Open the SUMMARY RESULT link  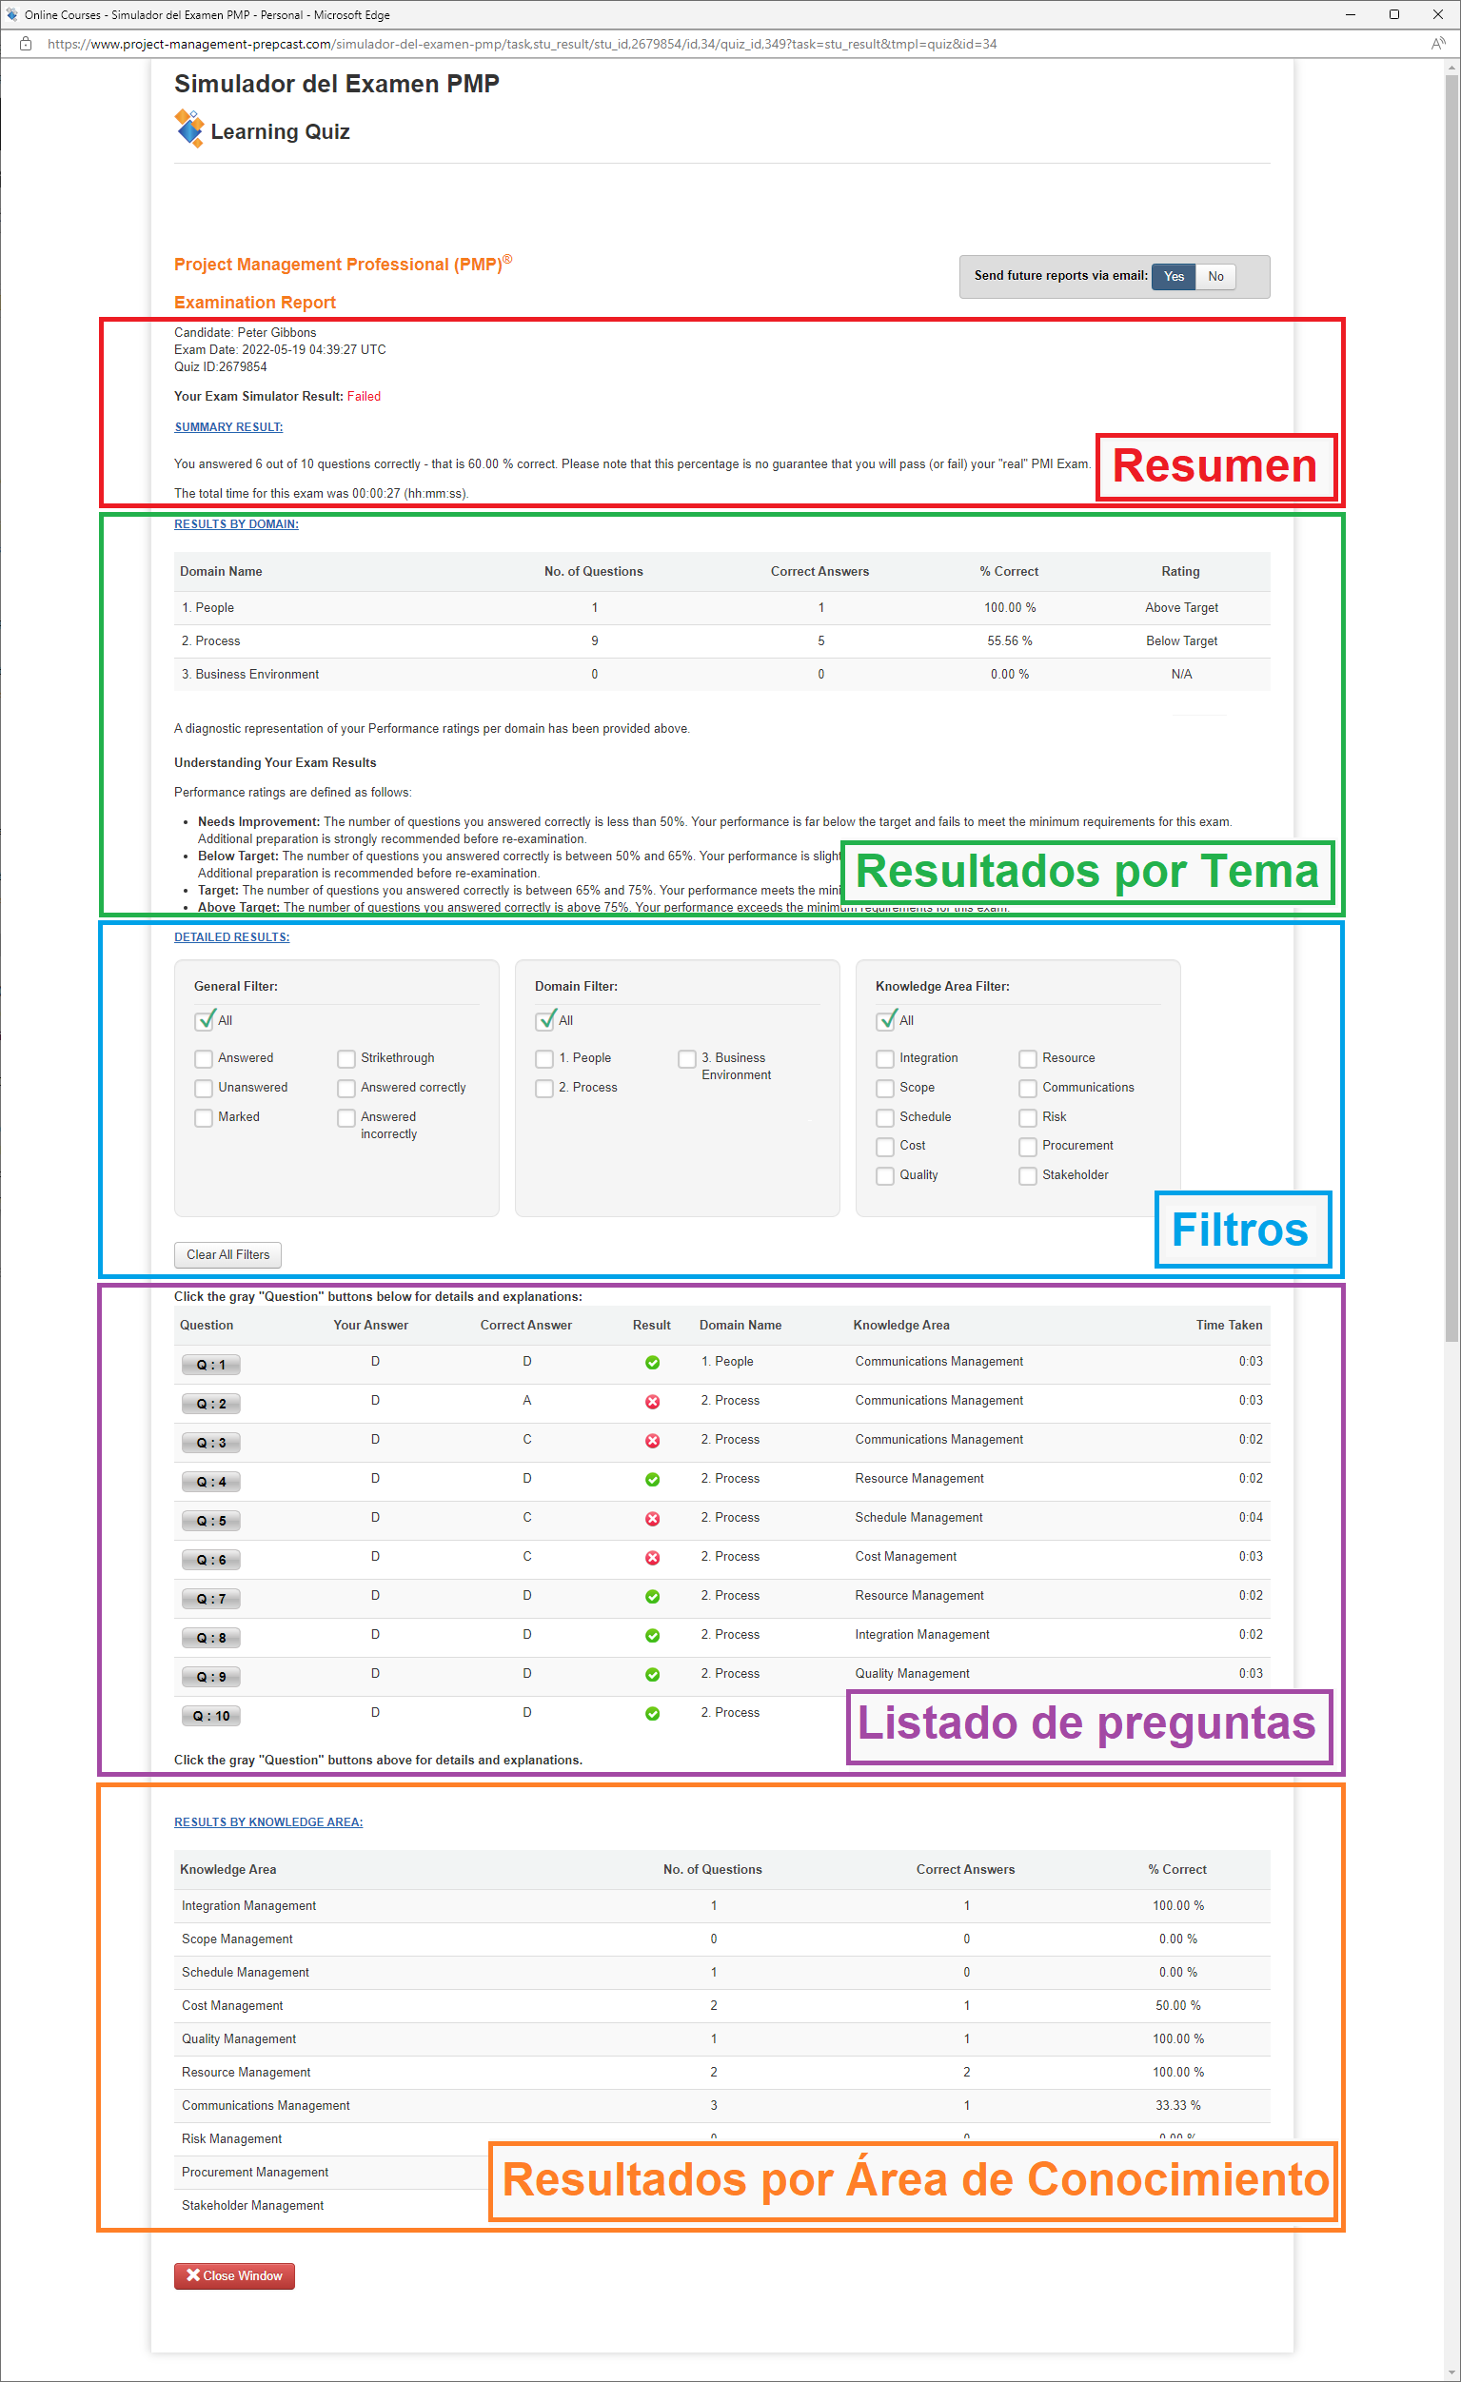tap(228, 427)
